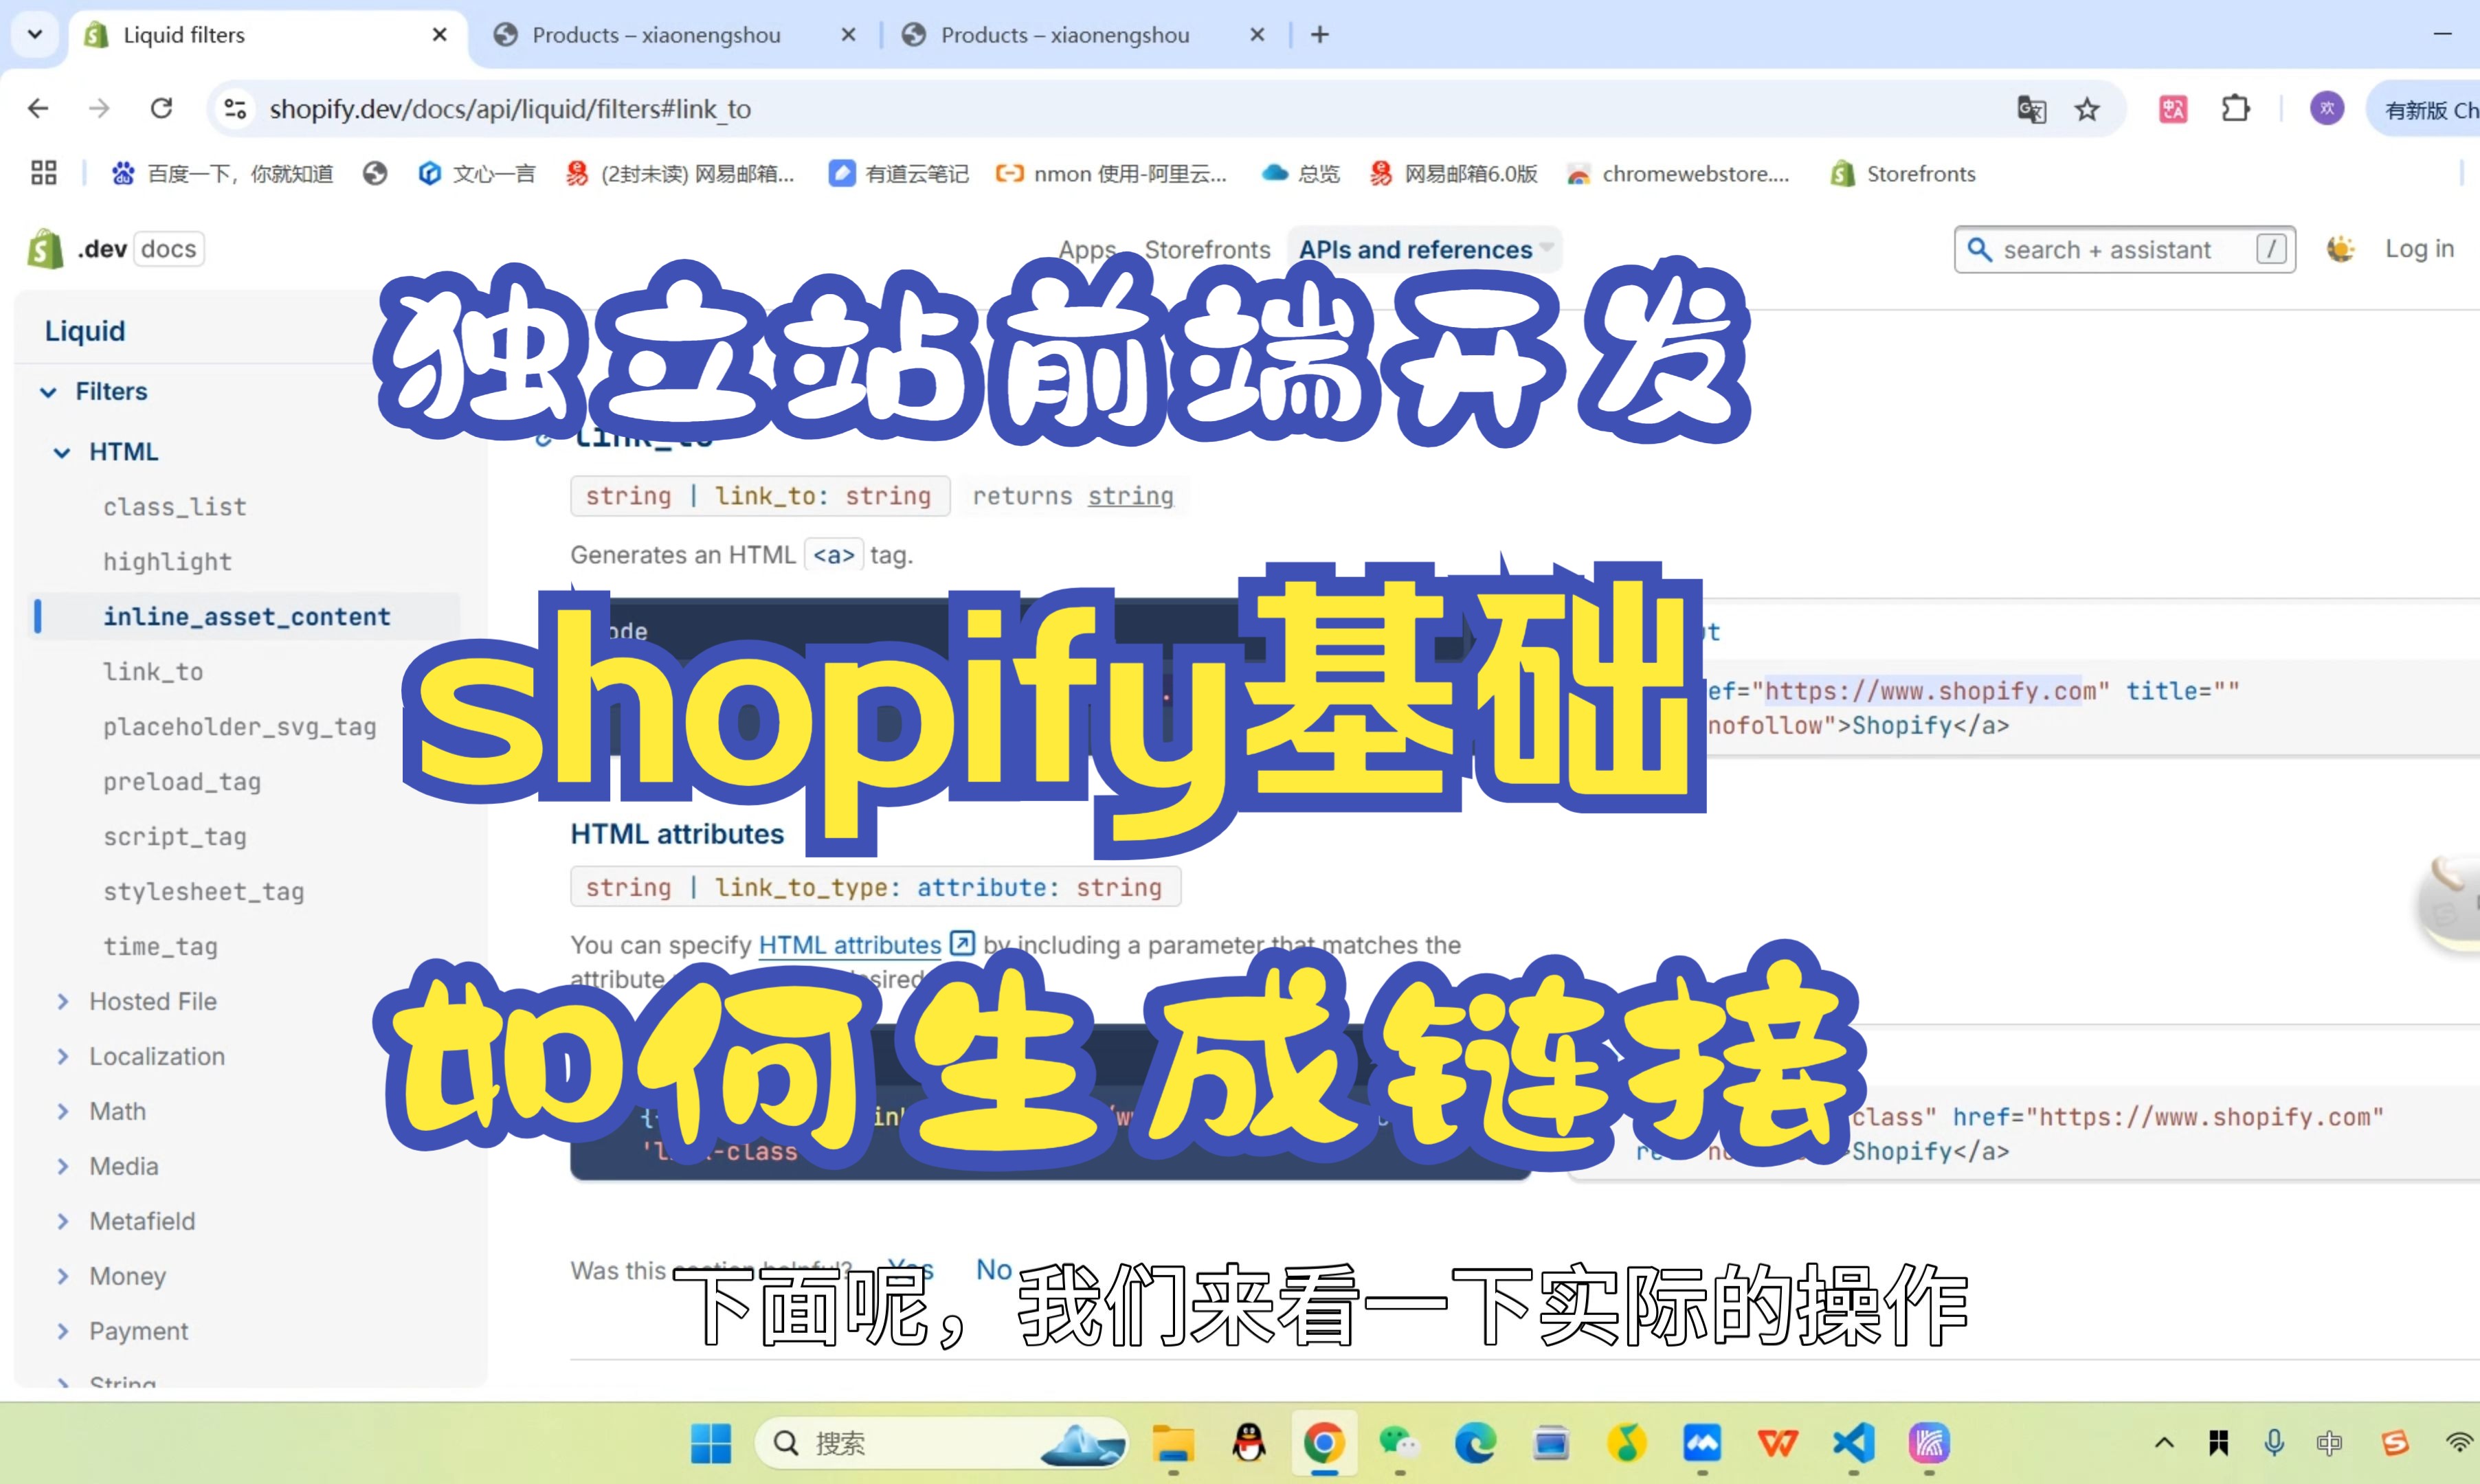Image resolution: width=2480 pixels, height=1484 pixels.
Task: Click the underlined string return type link
Action: [x=1130, y=496]
